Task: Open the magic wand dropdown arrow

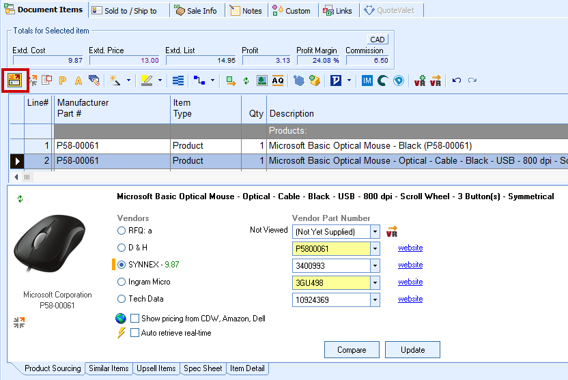Action: coord(128,81)
